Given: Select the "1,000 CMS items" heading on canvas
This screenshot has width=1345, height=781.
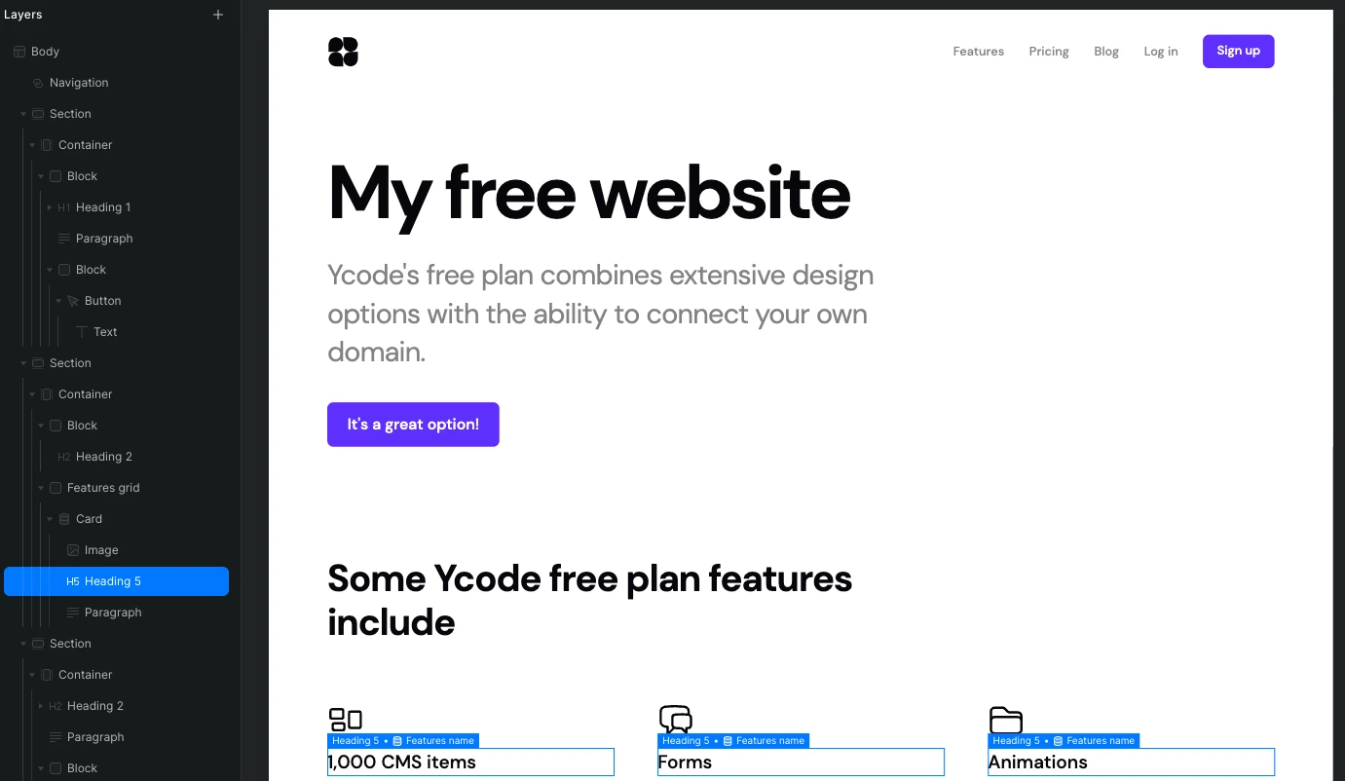Looking at the screenshot, I should tap(470, 762).
